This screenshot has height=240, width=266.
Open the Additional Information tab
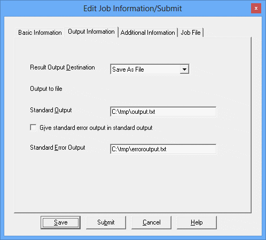pos(148,33)
